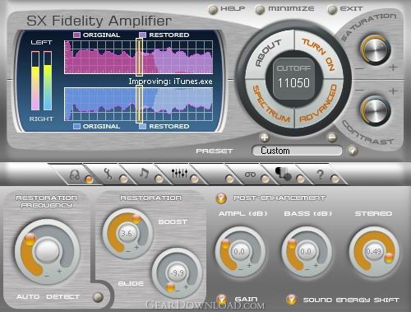Click the Glide knob showing -9.9
411x312 pixels.
(177, 272)
